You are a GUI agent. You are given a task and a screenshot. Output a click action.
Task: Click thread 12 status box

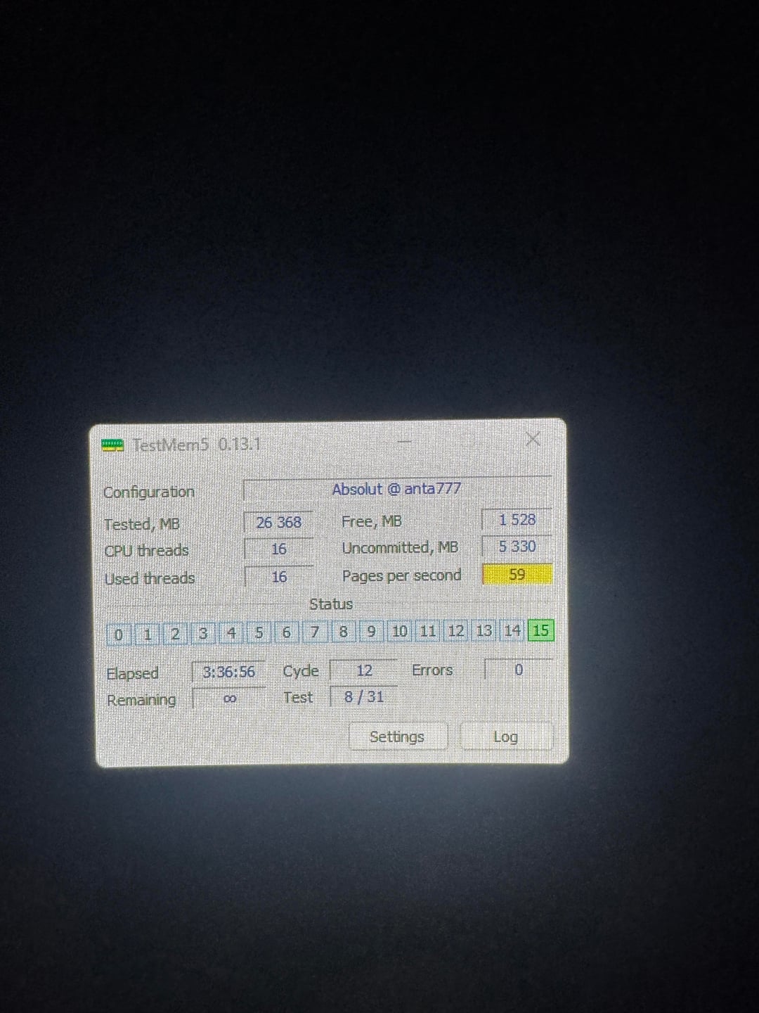pyautogui.click(x=456, y=631)
